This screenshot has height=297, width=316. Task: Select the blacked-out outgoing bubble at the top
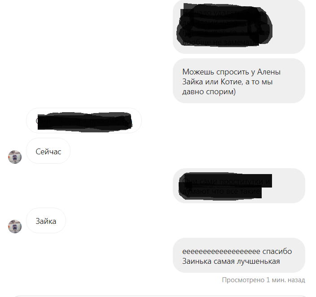tap(239, 26)
